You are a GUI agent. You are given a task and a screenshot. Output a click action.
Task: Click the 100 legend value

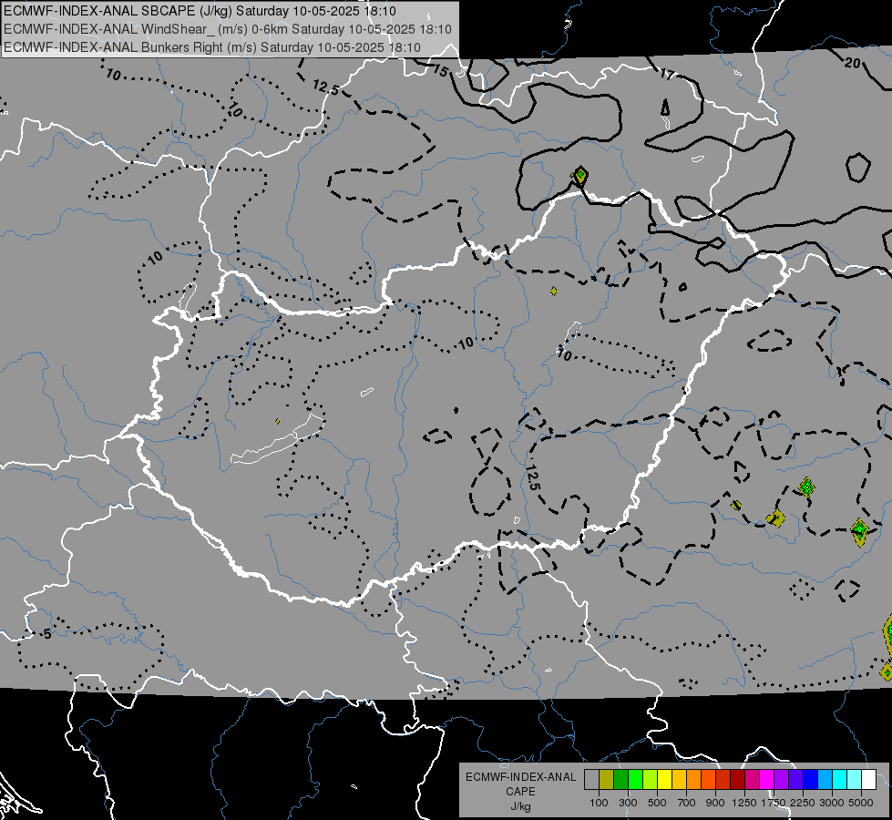[x=599, y=803]
